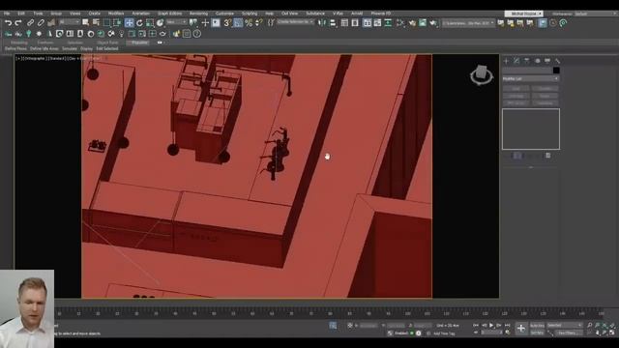Toggle the ribbon display icon
The image size is (619, 348).
coord(368,23)
